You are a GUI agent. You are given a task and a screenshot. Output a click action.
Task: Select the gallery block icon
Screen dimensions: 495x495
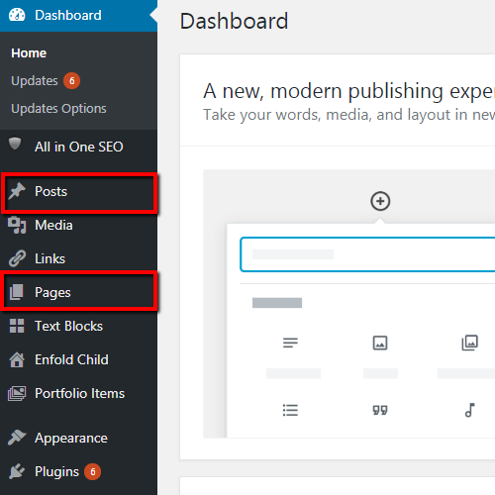point(469,343)
